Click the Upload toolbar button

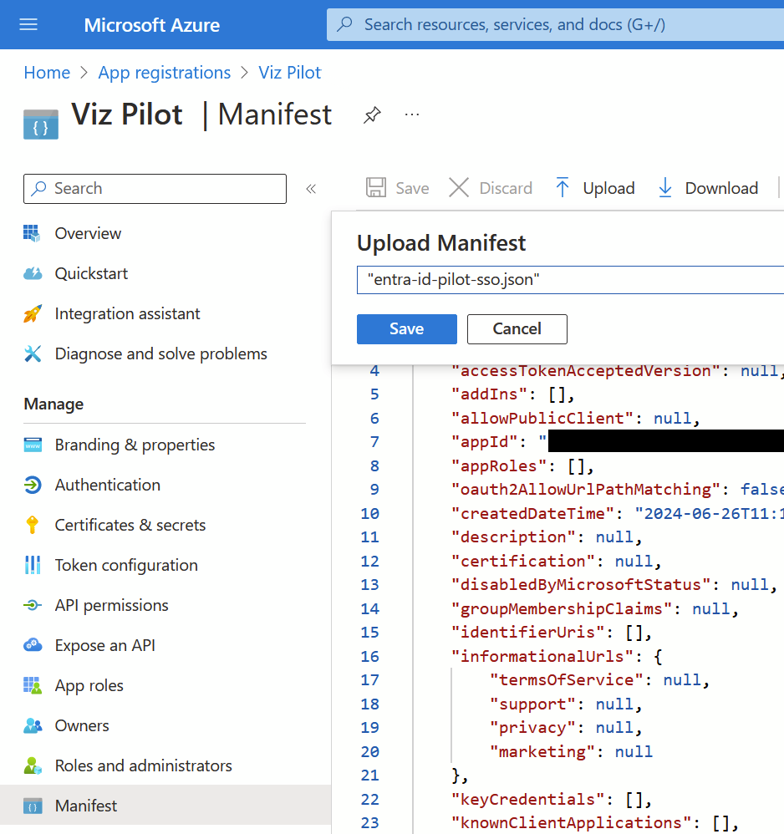(x=595, y=188)
